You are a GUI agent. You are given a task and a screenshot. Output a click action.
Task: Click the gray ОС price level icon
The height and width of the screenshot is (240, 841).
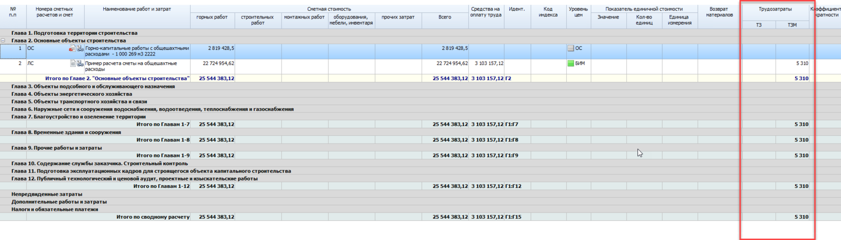pos(571,49)
